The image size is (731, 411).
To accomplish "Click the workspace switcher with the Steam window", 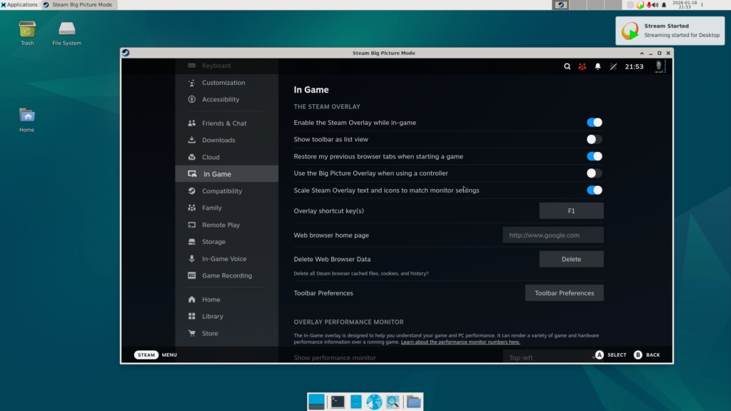I will pos(561,5).
